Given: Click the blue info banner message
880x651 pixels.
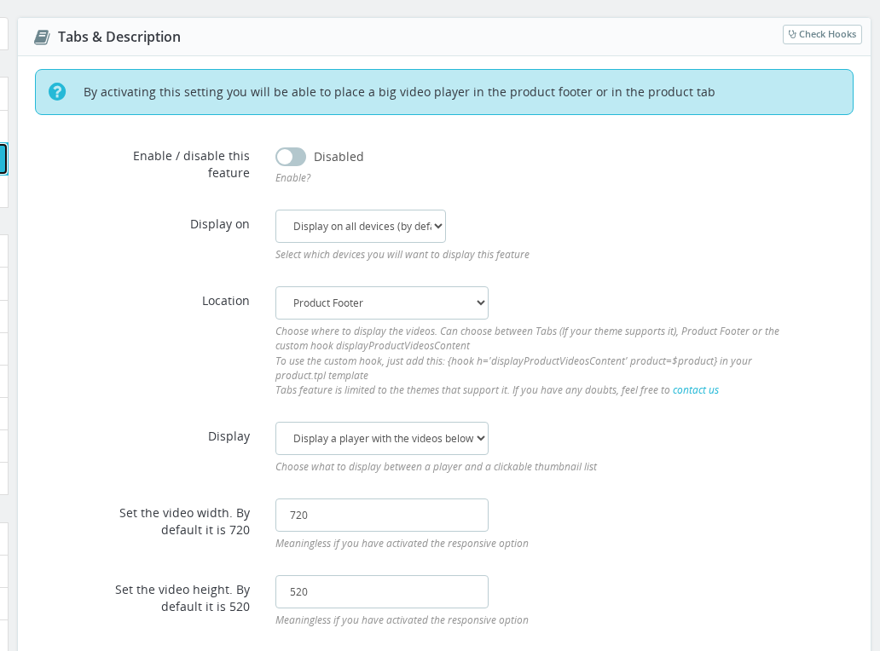Looking at the screenshot, I should tap(399, 92).
